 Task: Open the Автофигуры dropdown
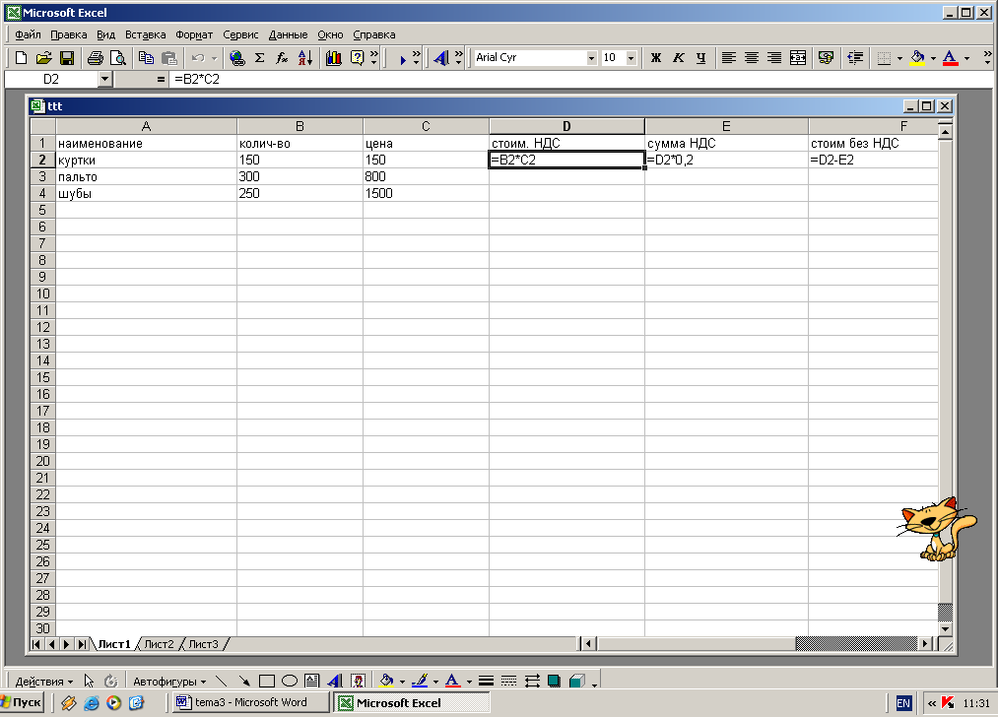169,682
